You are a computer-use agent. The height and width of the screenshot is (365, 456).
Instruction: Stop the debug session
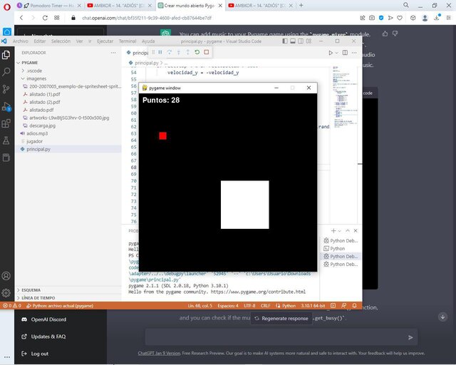pyautogui.click(x=207, y=52)
